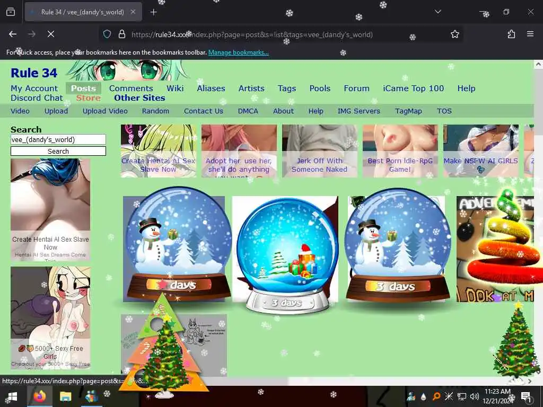The height and width of the screenshot is (407, 543).
Task: Open the Firefox View icon
Action: [11, 12]
